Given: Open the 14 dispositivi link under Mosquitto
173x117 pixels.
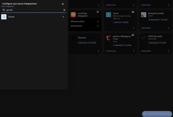Looking at the screenshot, I should 154,20.
